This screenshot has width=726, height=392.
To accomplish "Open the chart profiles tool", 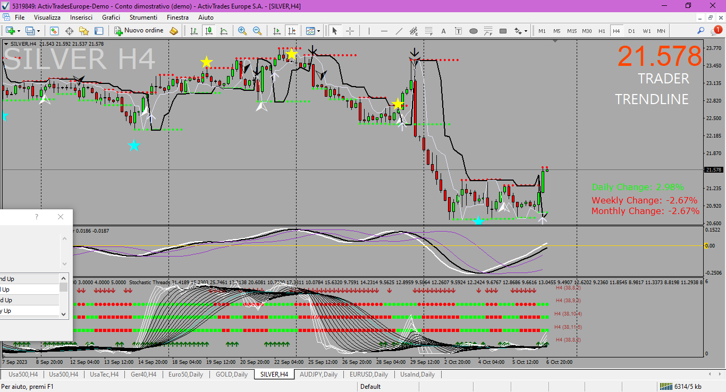I will coord(30,31).
